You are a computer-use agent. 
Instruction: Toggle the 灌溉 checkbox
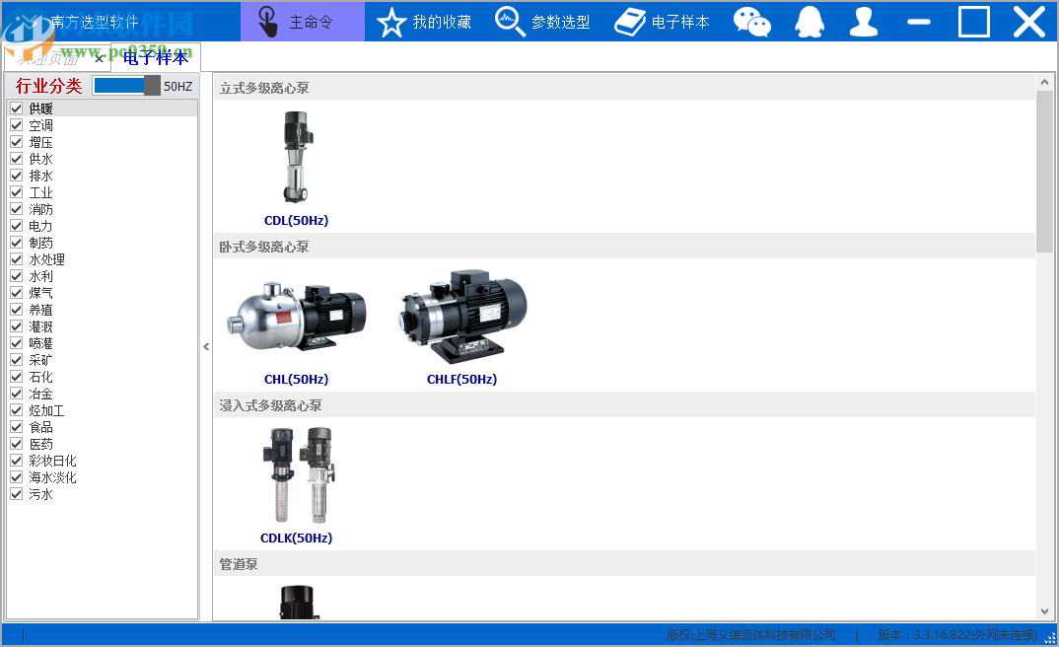17,326
